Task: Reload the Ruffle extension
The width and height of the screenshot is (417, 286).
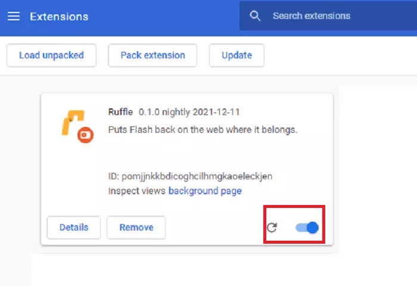Action: 272,227
